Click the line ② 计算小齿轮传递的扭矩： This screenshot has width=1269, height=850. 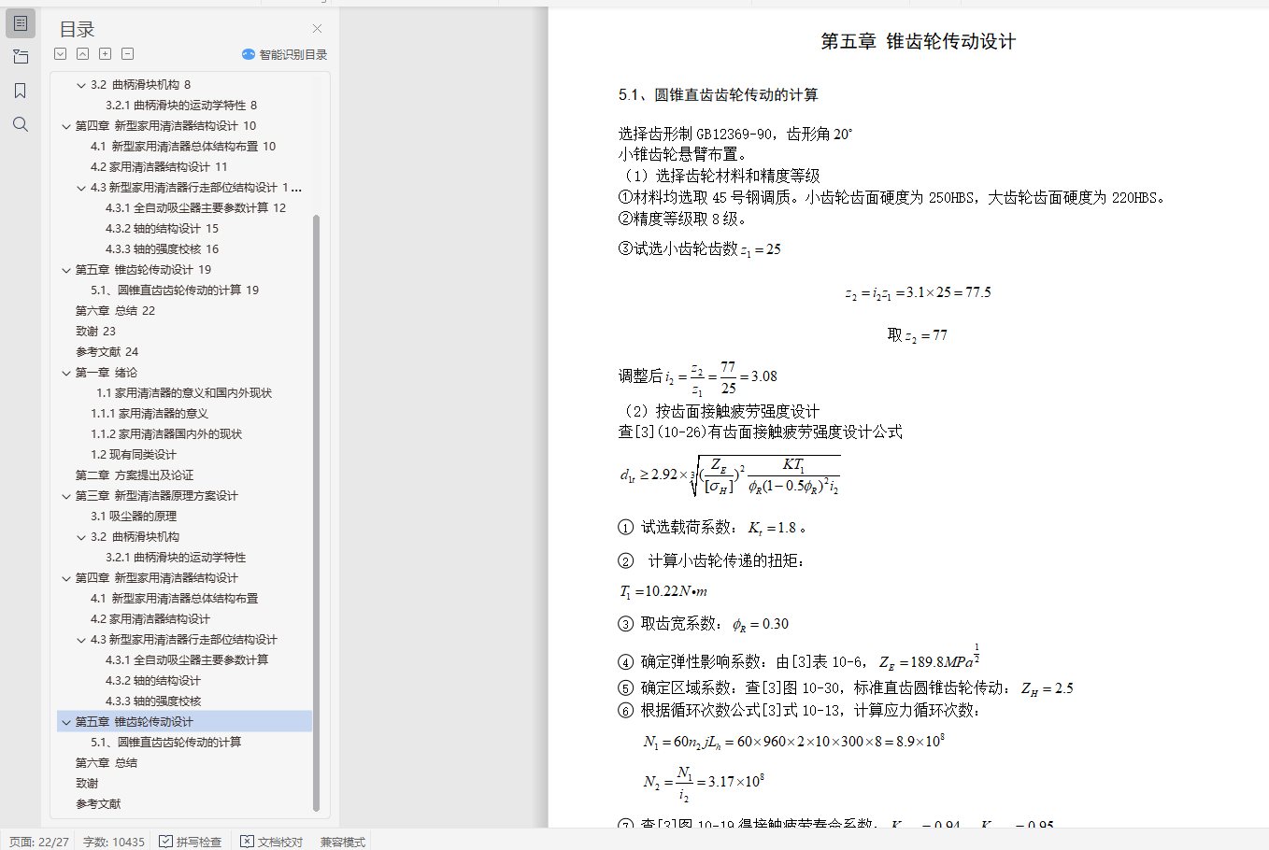click(711, 561)
